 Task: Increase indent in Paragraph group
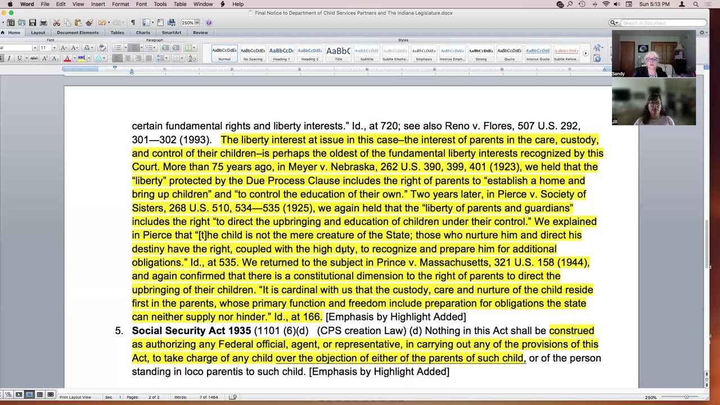click(x=176, y=48)
